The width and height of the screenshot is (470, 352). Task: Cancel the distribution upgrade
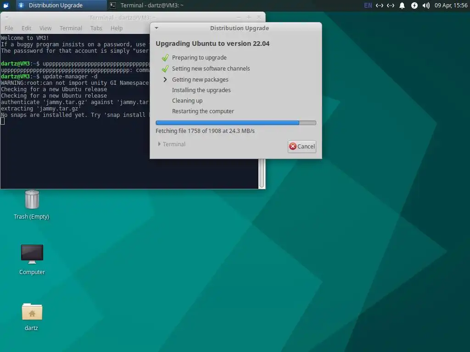point(302,146)
